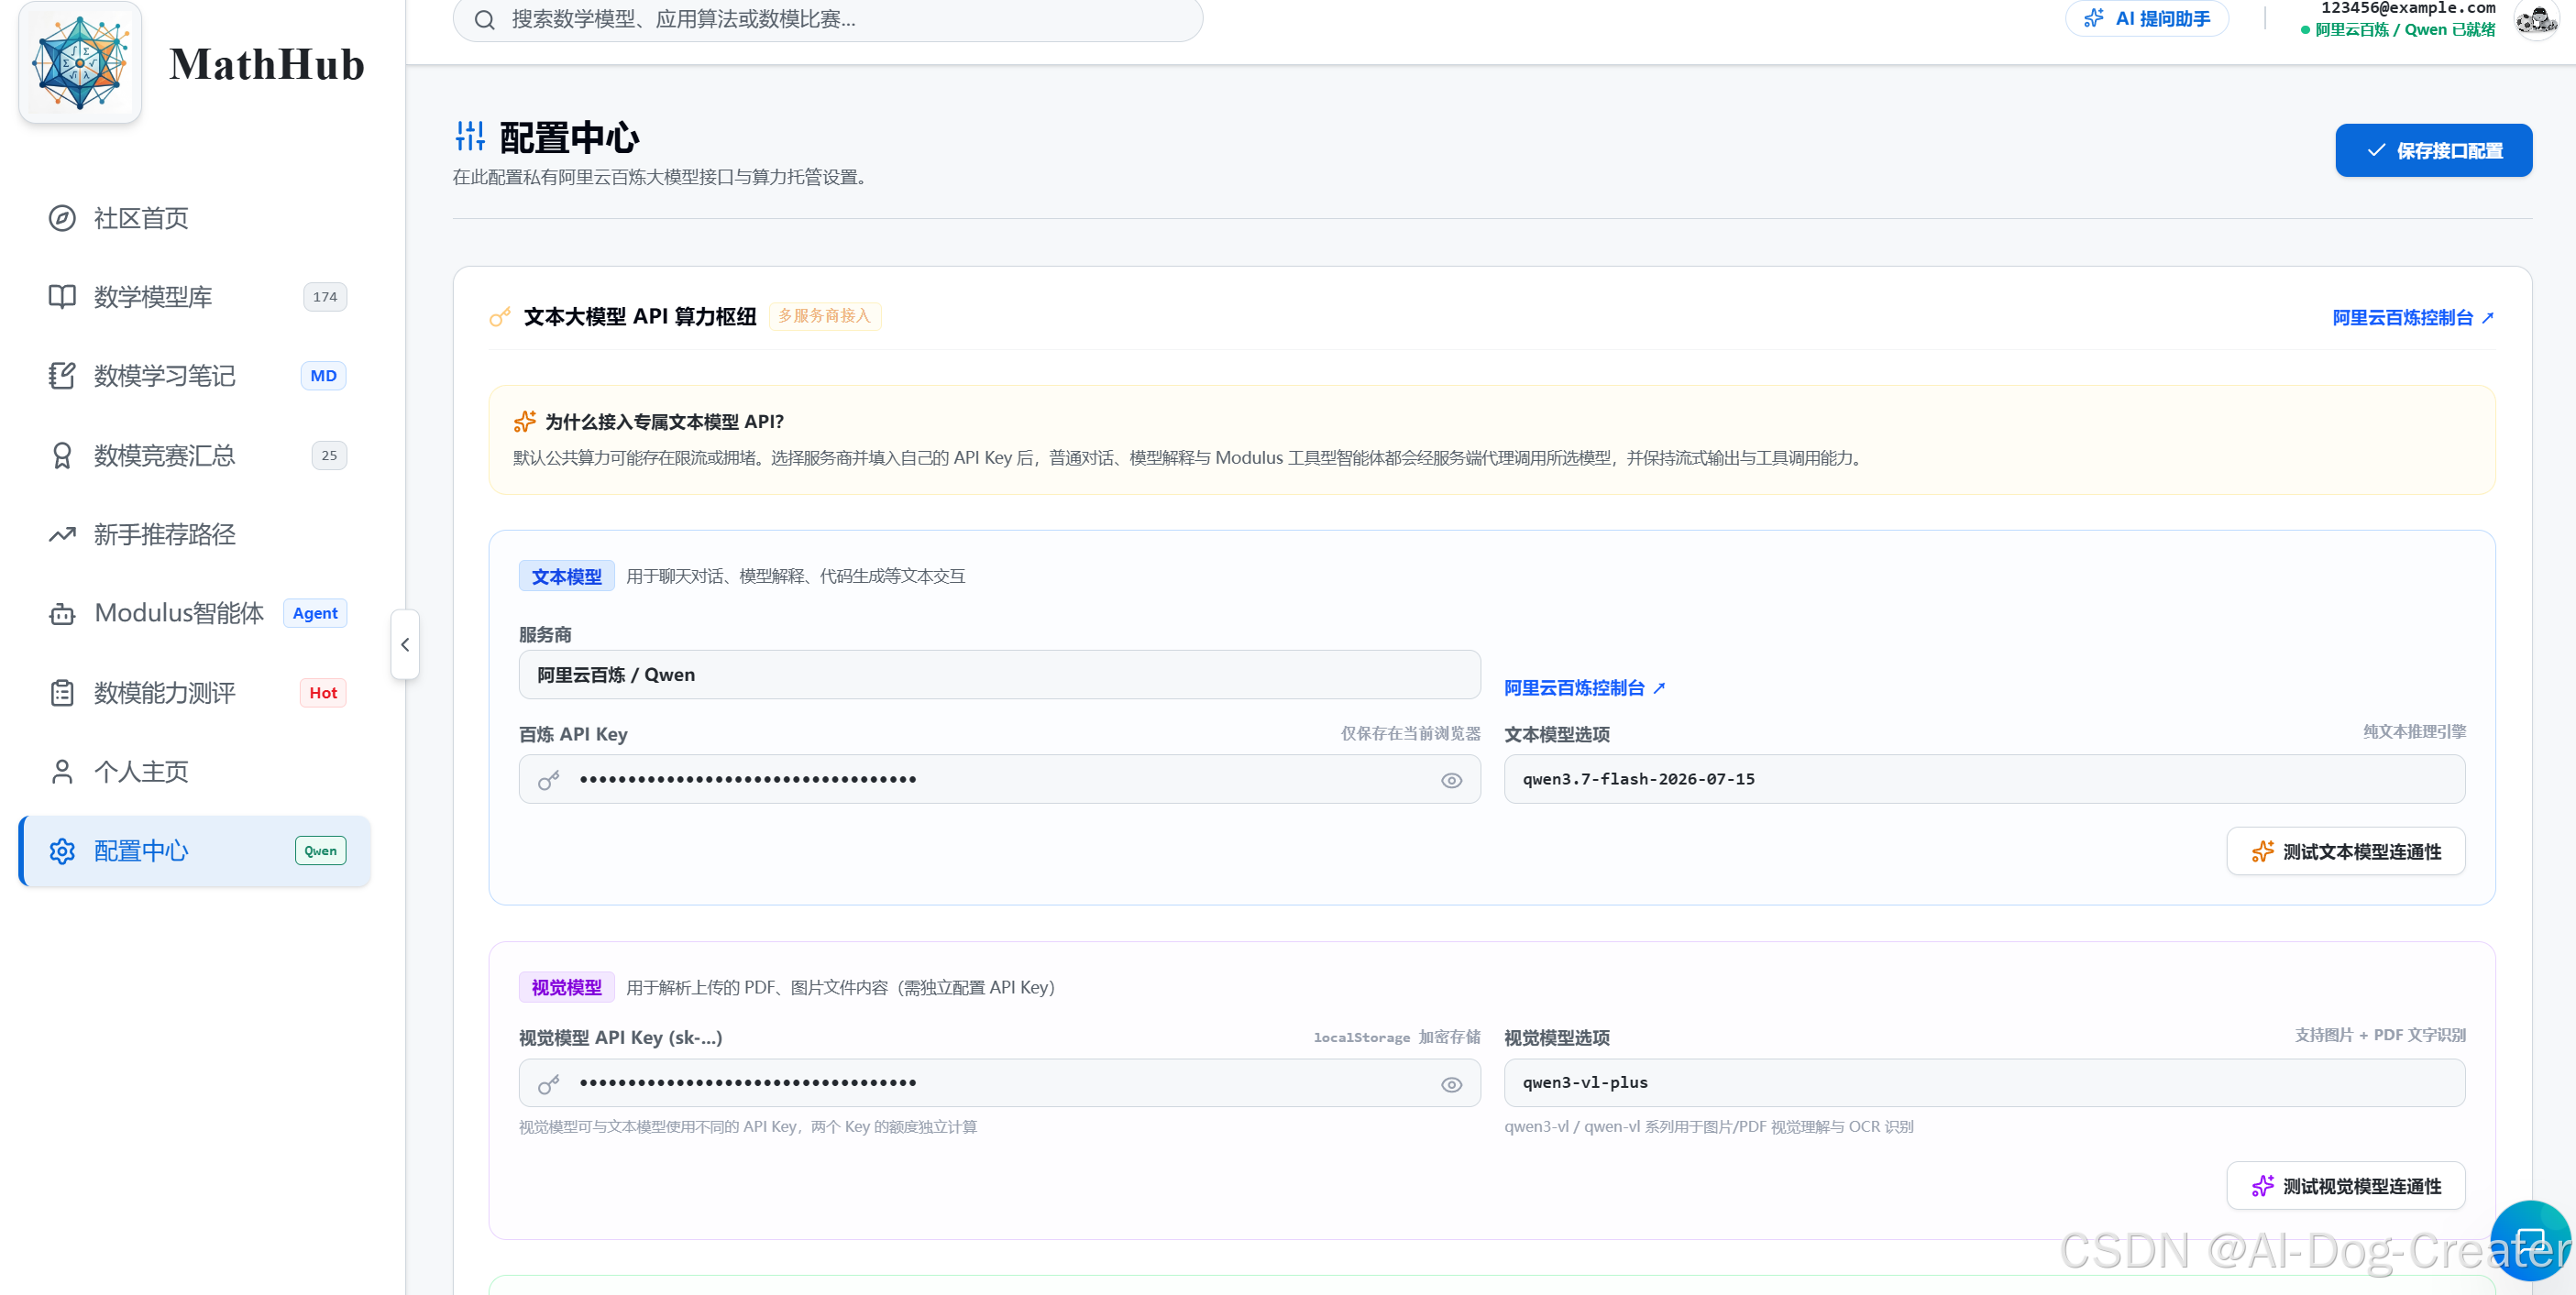2576x1295 pixels.
Task: Click the MathHub polyhedron logo
Action: pyautogui.click(x=80, y=62)
